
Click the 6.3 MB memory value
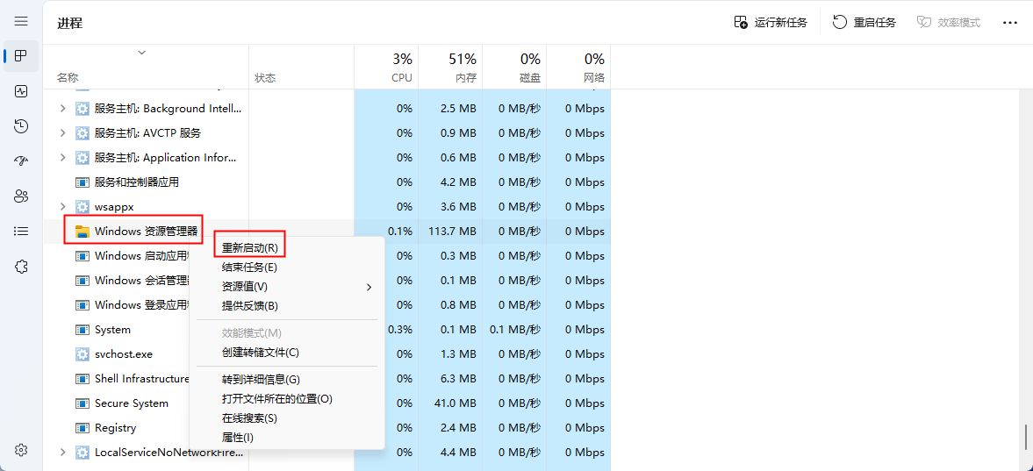[458, 379]
